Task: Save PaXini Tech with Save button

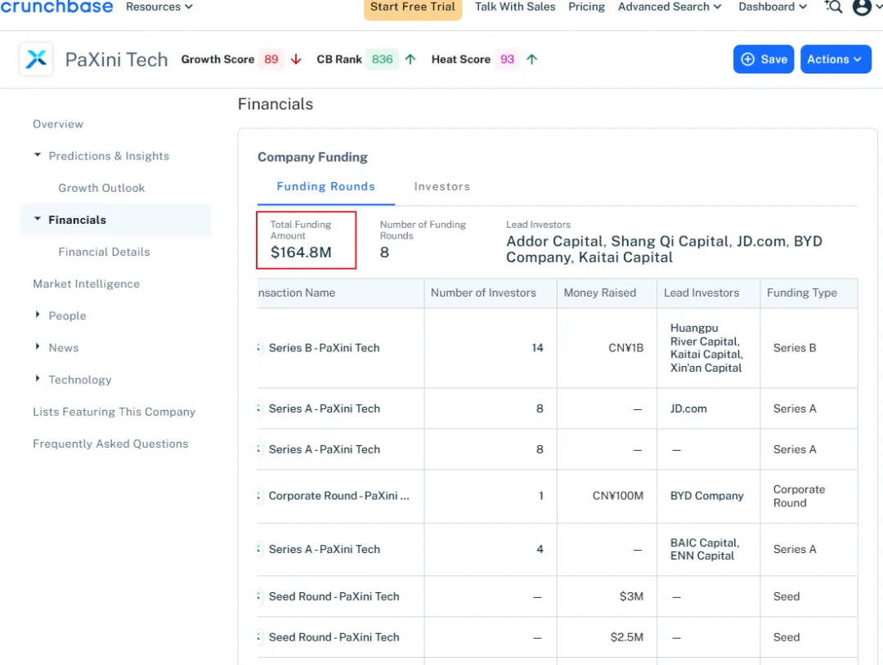Action: [763, 60]
